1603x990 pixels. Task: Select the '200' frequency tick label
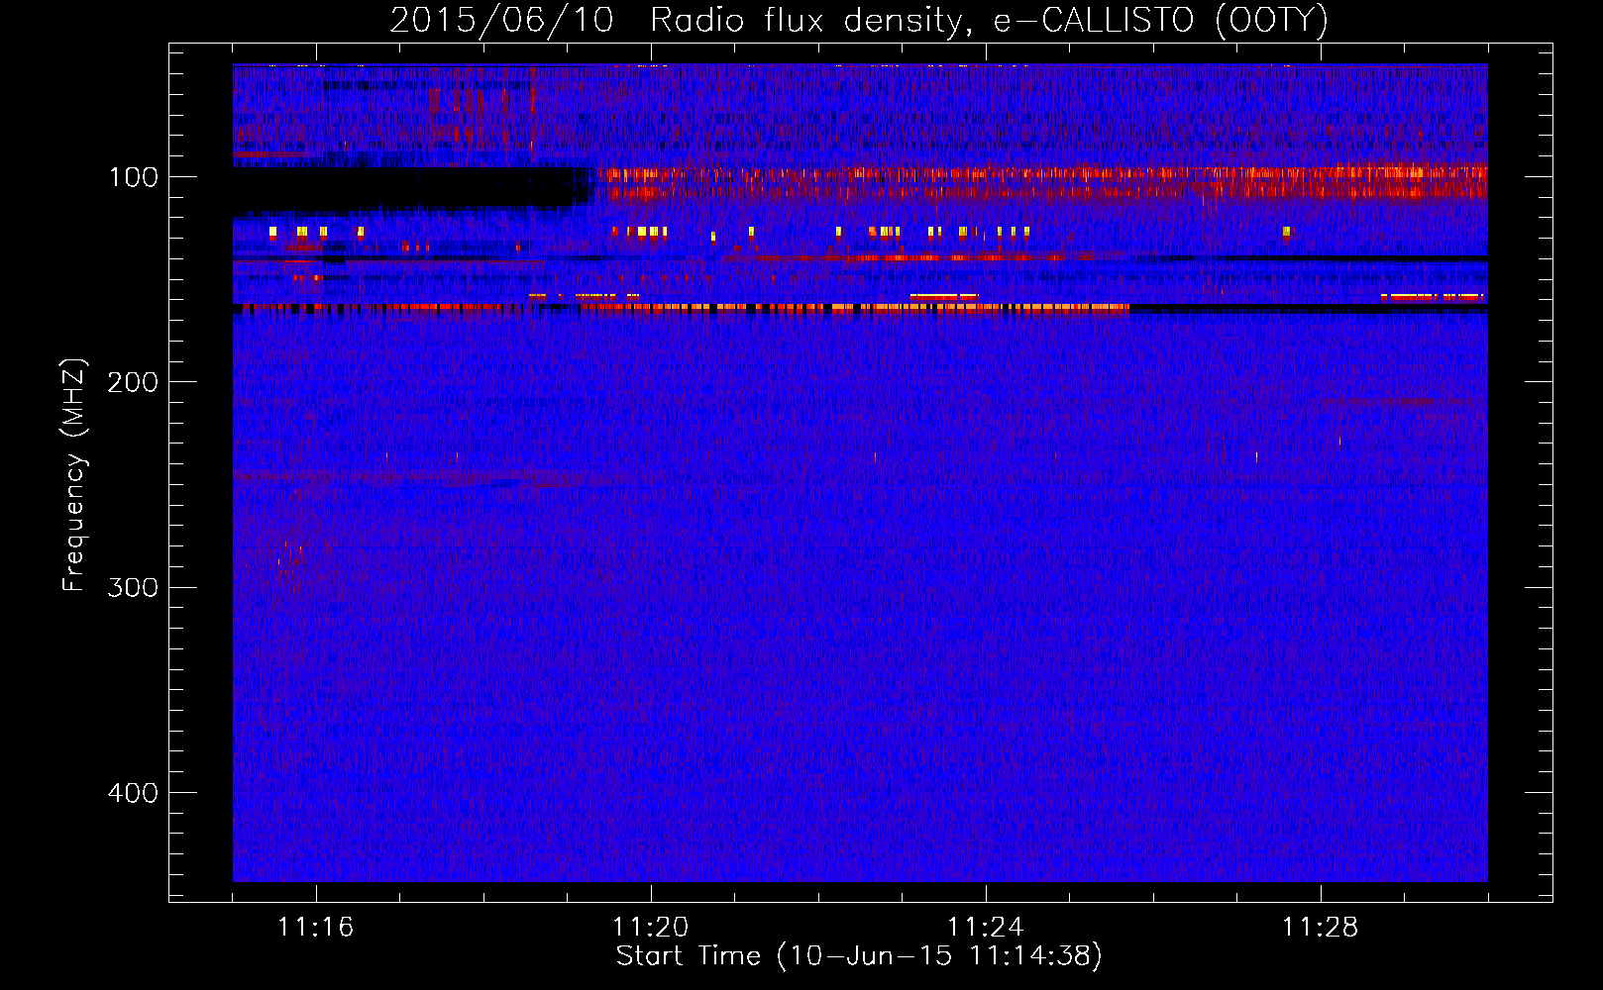point(133,383)
